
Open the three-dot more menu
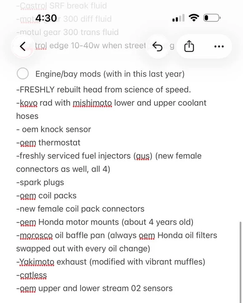tap(219, 46)
